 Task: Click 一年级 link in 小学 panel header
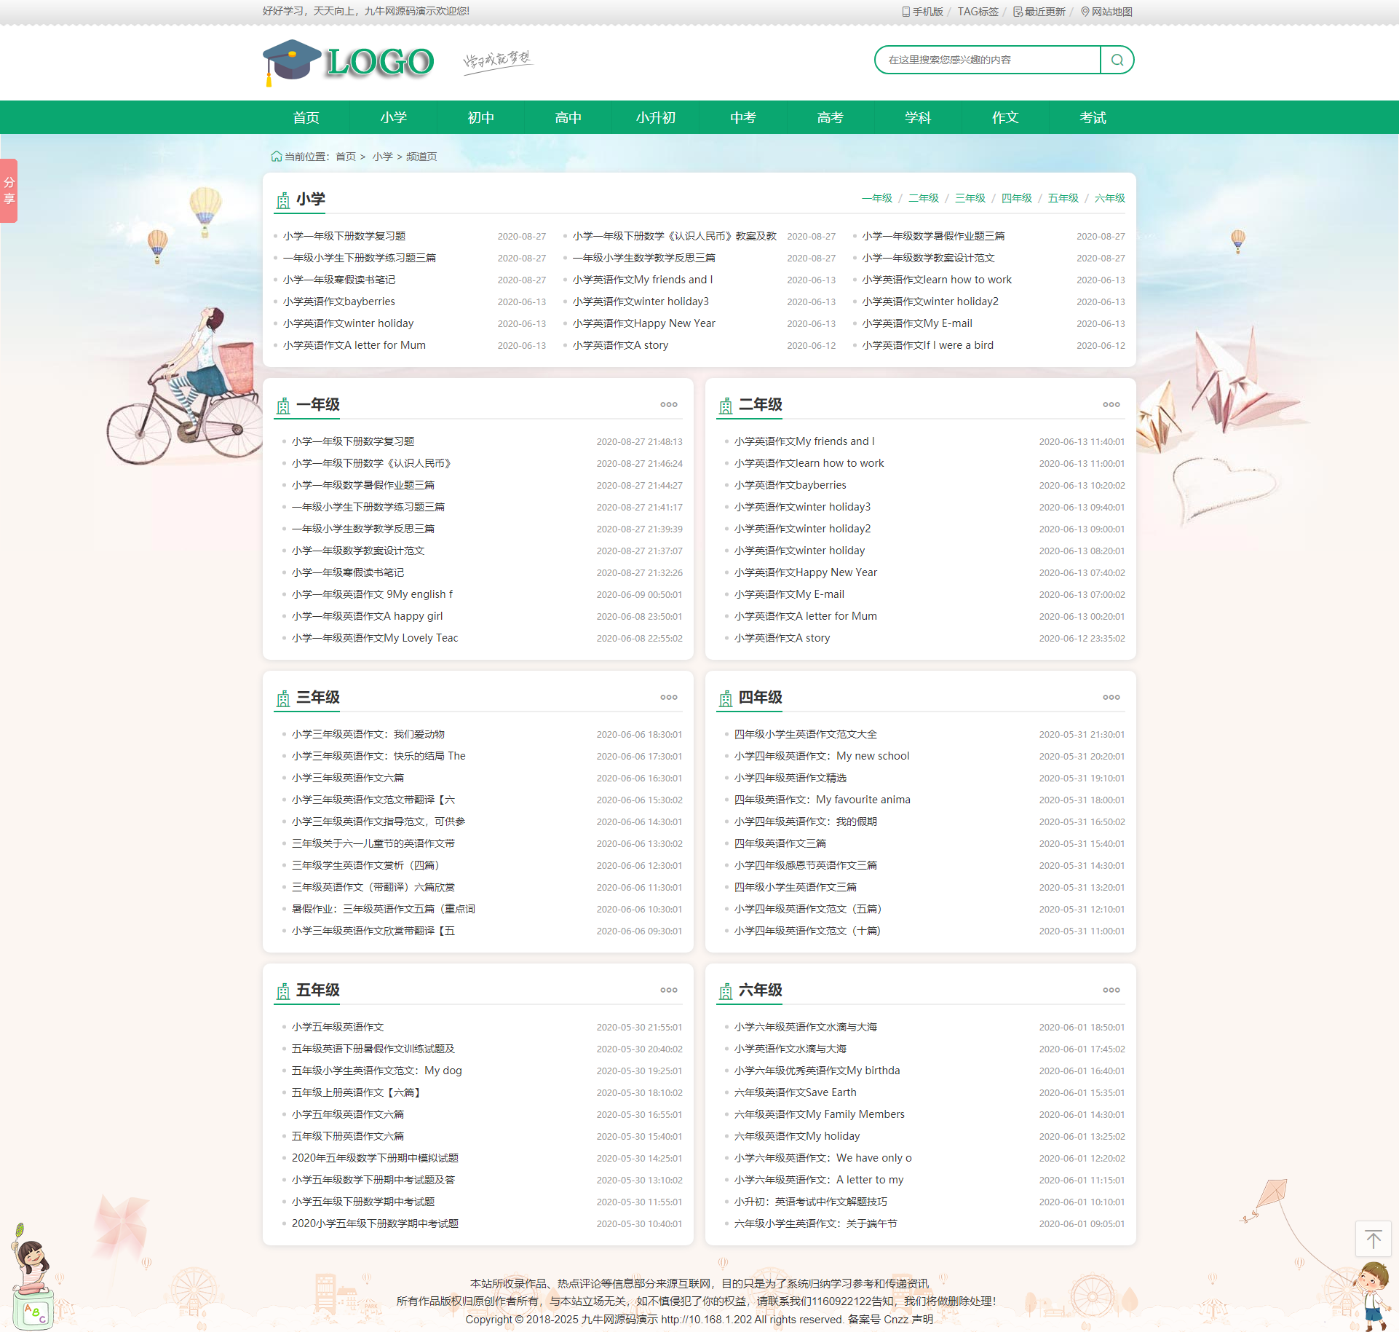877,198
